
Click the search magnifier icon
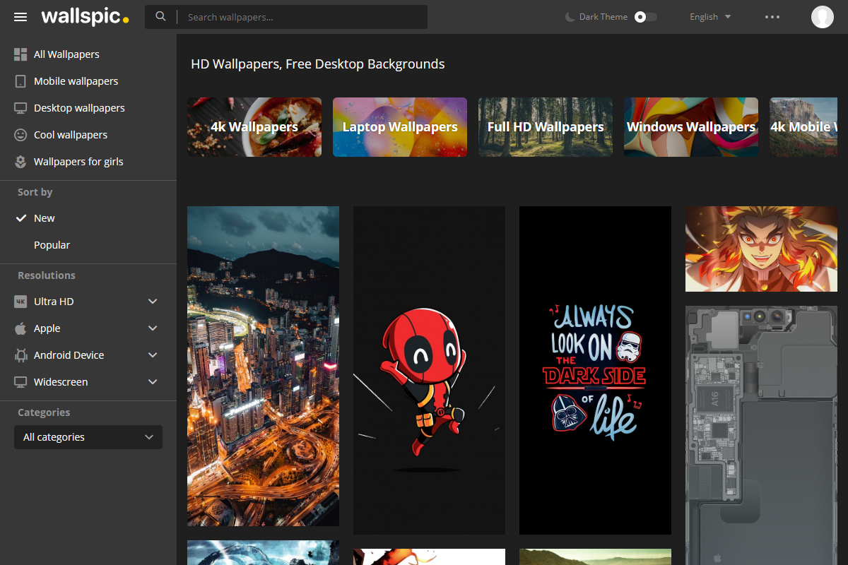click(x=161, y=17)
